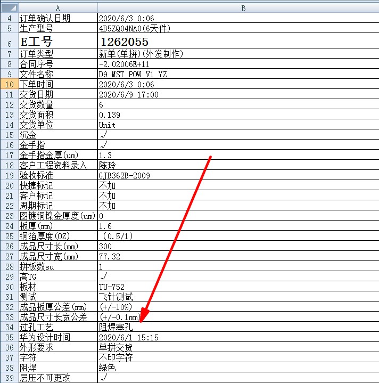Click cell value 77.32
379x383 pixels.
coord(238,256)
